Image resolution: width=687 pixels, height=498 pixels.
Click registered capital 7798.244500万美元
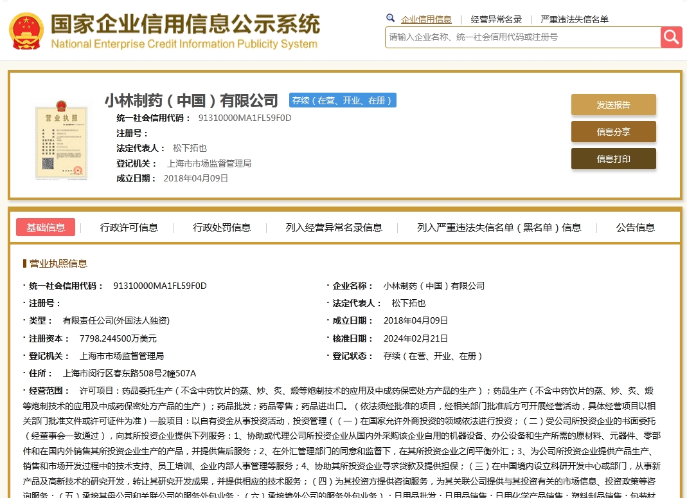tap(118, 338)
